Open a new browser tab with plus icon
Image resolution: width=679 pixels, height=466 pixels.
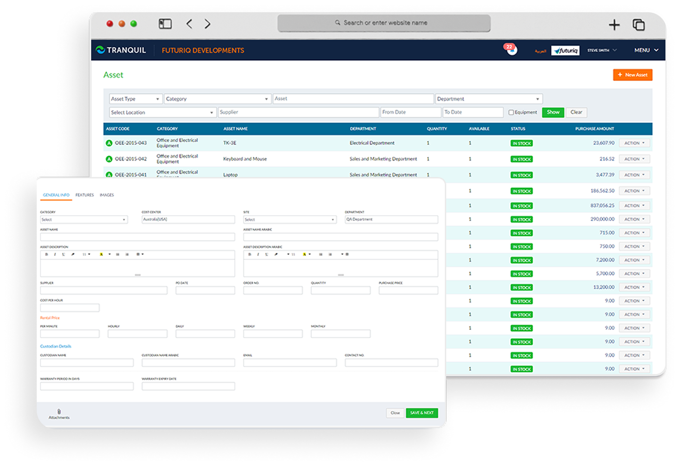(614, 25)
